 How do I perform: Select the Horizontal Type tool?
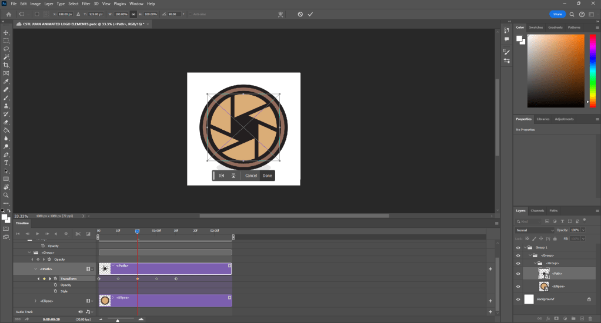pyautogui.click(x=6, y=163)
